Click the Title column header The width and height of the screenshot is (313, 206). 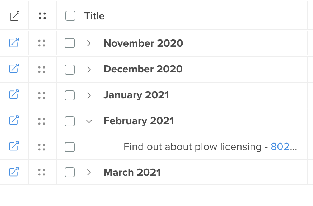94,16
